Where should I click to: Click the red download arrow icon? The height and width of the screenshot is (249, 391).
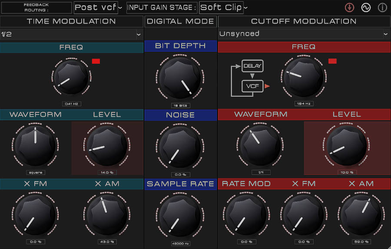coord(350,7)
